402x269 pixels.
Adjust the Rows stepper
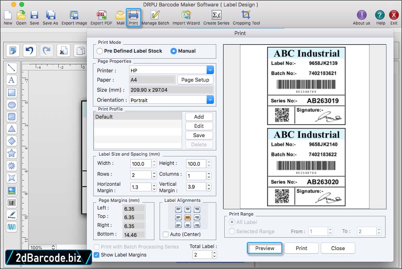tap(154, 175)
